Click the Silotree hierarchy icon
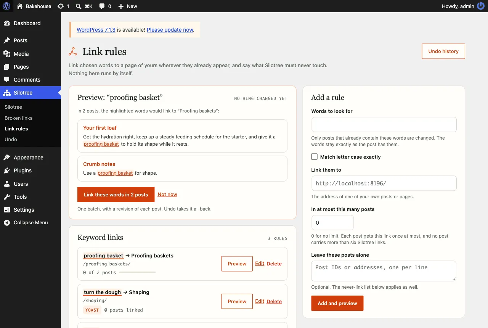The image size is (488, 328). 7,93
